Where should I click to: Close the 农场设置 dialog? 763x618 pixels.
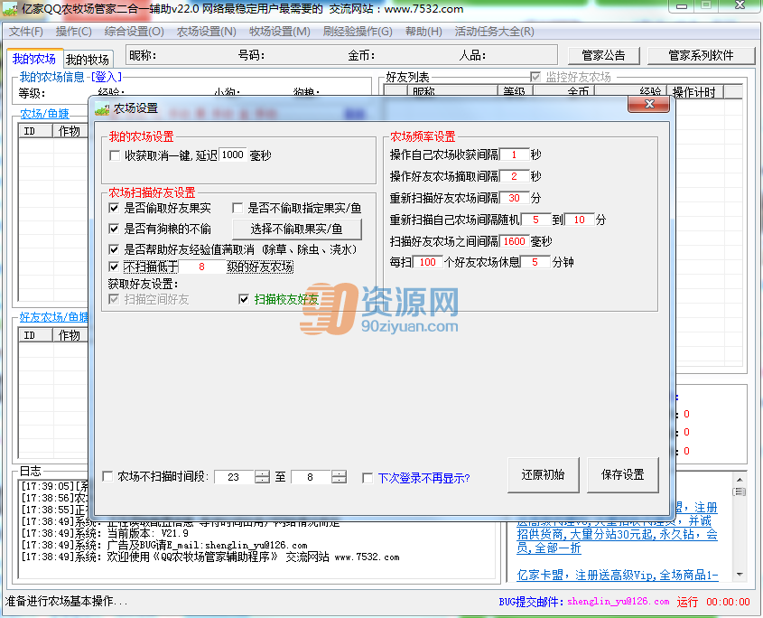[x=648, y=104]
